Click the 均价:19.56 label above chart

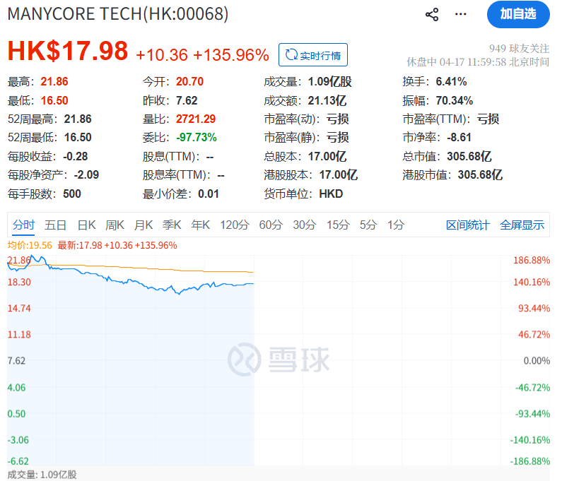(x=30, y=245)
